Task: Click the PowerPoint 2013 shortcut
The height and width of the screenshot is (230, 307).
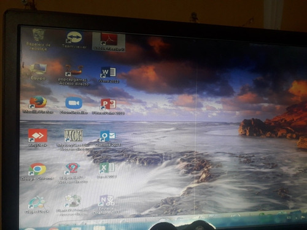Action: pyautogui.click(x=108, y=107)
